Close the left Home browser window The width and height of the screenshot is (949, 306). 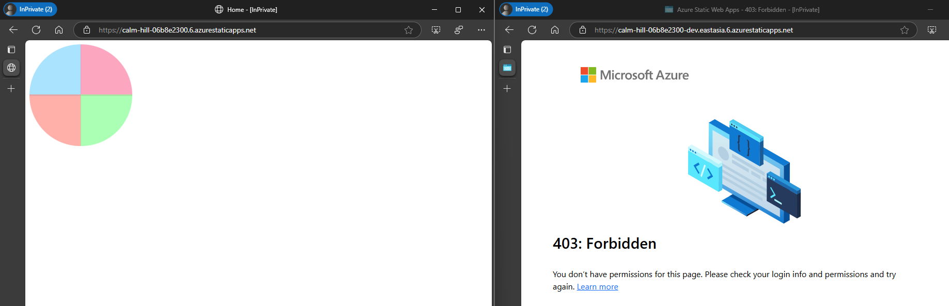(482, 9)
